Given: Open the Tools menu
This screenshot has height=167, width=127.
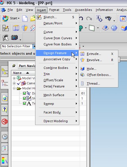Looking at the screenshot, I should [67, 10].
